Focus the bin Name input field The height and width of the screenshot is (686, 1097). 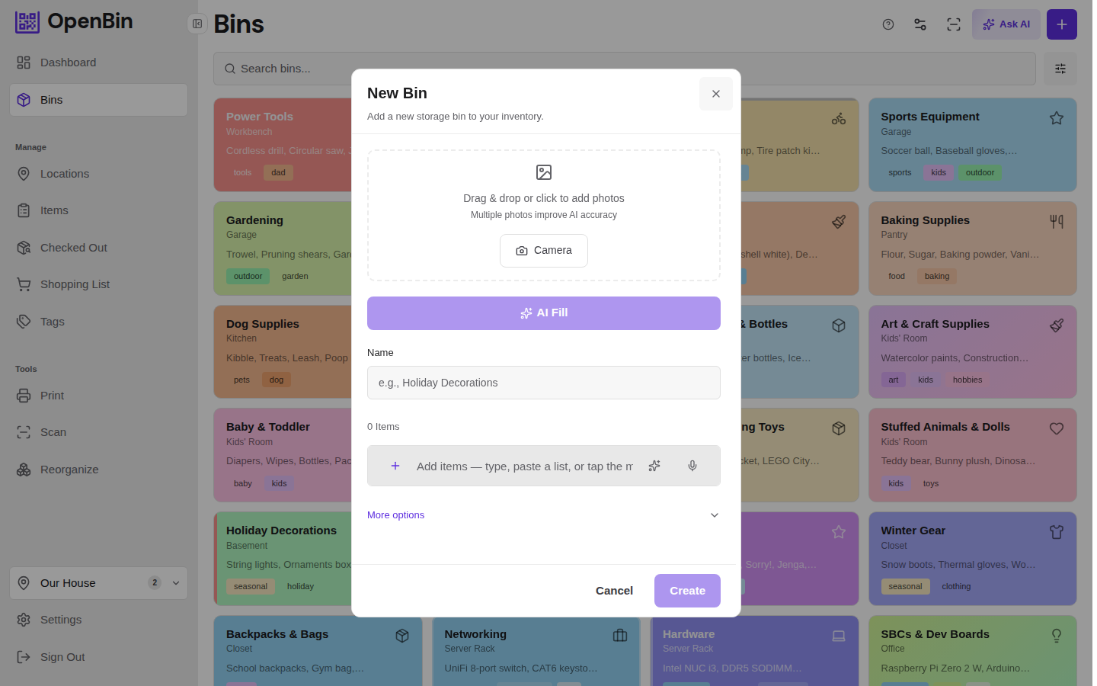pos(544,383)
